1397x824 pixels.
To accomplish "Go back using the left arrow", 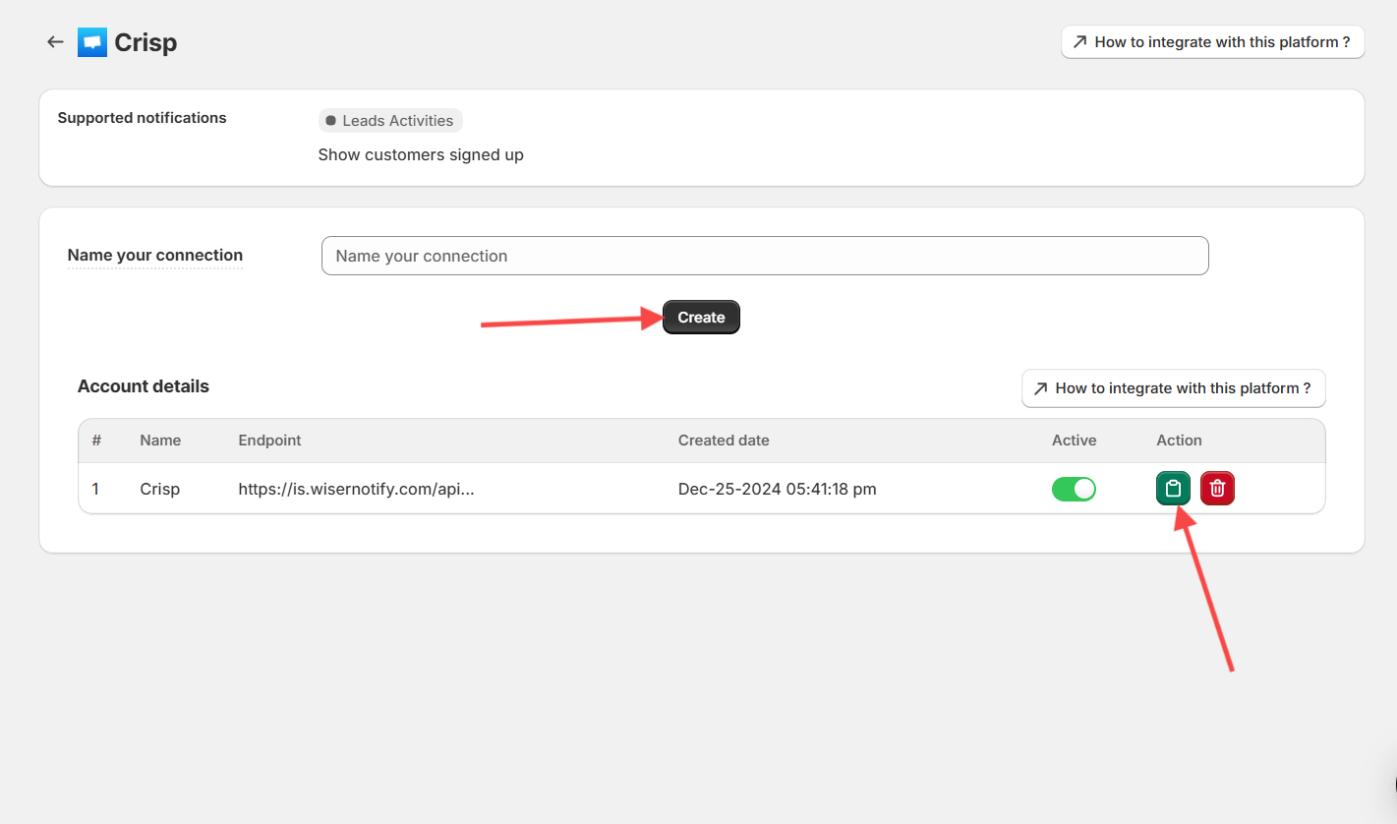I will coord(55,42).
